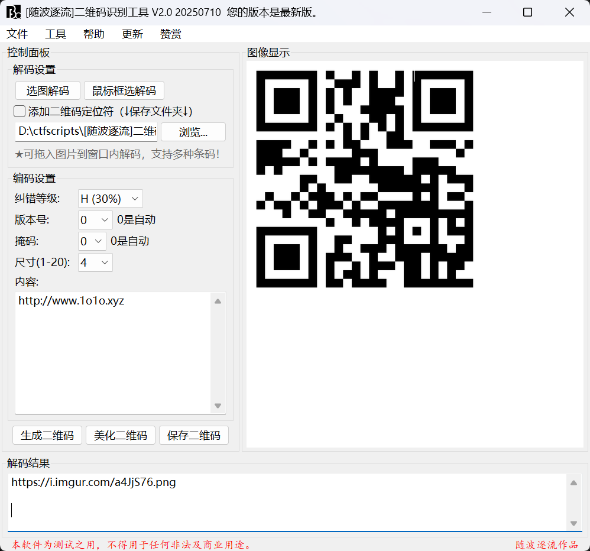Click the 随波逐流作品 footer text
Viewport: 590px width, 551px height.
(x=547, y=544)
